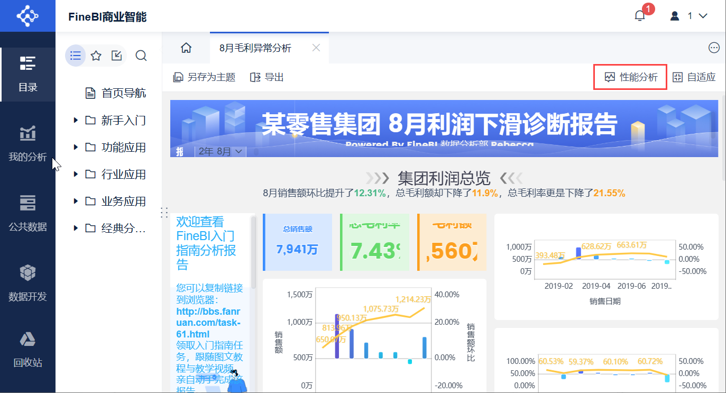The width and height of the screenshot is (726, 393).
Task: Open the notification bell
Action: [x=640, y=16]
